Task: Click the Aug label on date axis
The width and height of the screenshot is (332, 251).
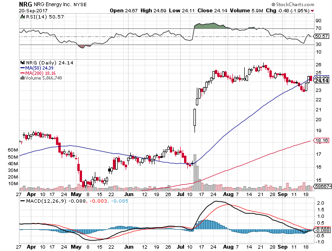Action: [x=229, y=194]
